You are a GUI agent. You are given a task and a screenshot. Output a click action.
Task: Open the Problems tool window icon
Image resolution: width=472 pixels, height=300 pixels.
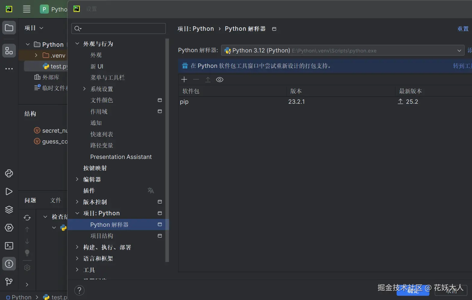pyautogui.click(x=9, y=264)
